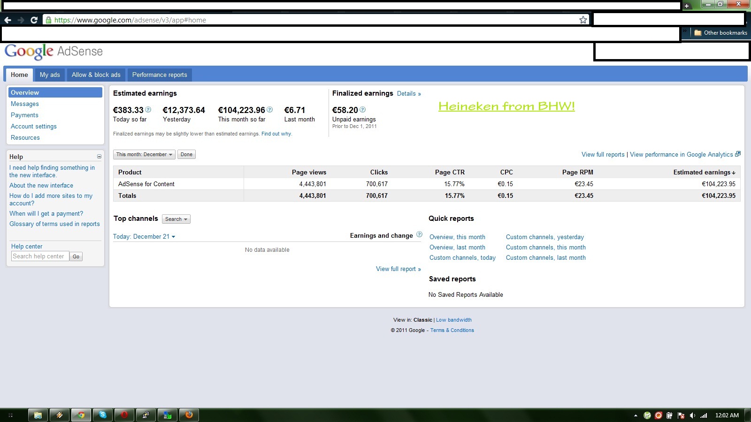Click the help icon beside unpaid earnings €58.20
Screen dimensions: 751x422
coord(362,110)
